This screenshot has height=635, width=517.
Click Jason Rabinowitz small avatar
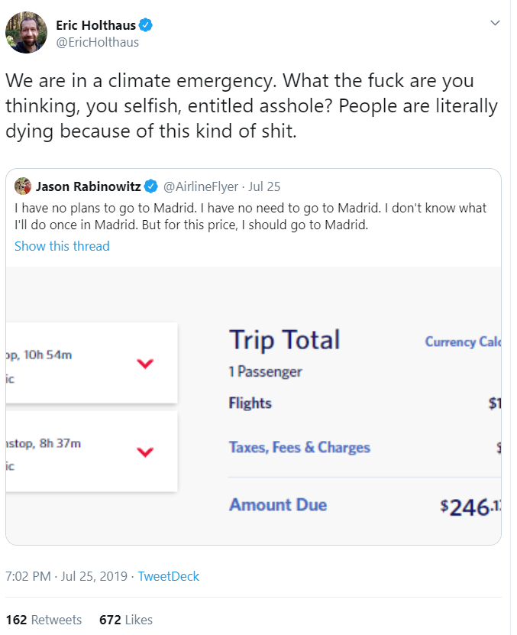pyautogui.click(x=23, y=186)
